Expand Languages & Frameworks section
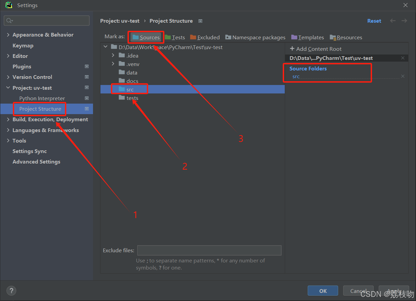 (x=8, y=130)
